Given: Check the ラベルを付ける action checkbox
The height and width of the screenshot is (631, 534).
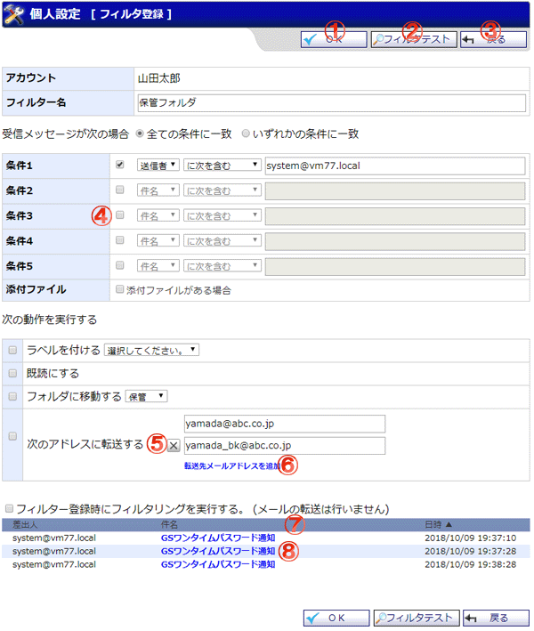Looking at the screenshot, I should pos(12,350).
